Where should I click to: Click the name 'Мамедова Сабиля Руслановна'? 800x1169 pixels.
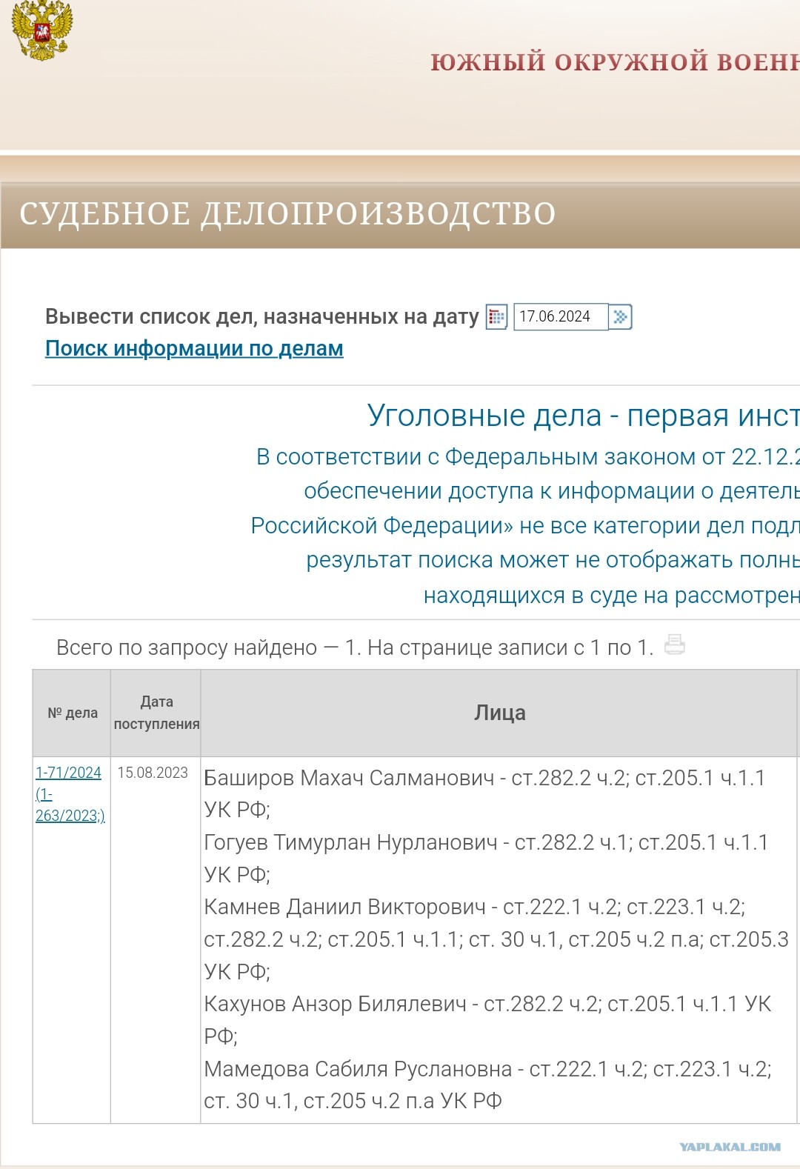coord(358,1069)
